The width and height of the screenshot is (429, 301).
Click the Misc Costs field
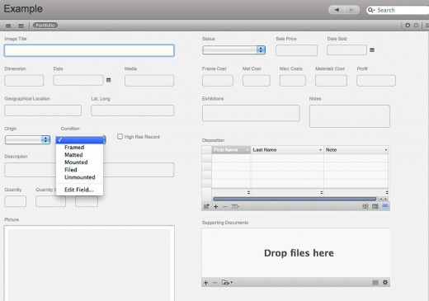click(293, 81)
